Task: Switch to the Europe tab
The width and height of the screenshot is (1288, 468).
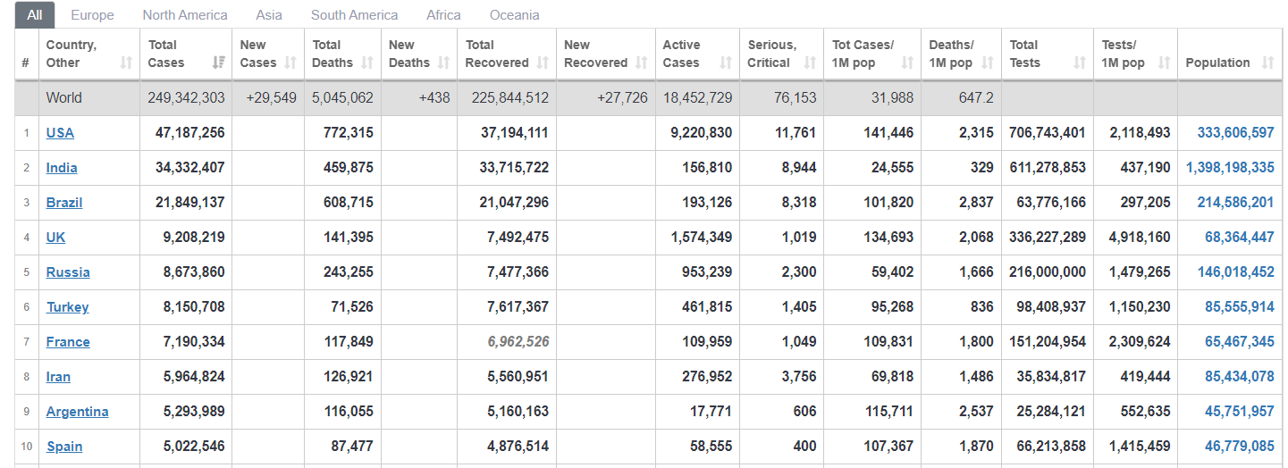Action: coord(92,15)
